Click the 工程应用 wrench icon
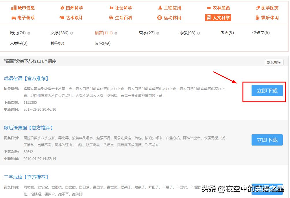290x198 pixels. point(160,8)
